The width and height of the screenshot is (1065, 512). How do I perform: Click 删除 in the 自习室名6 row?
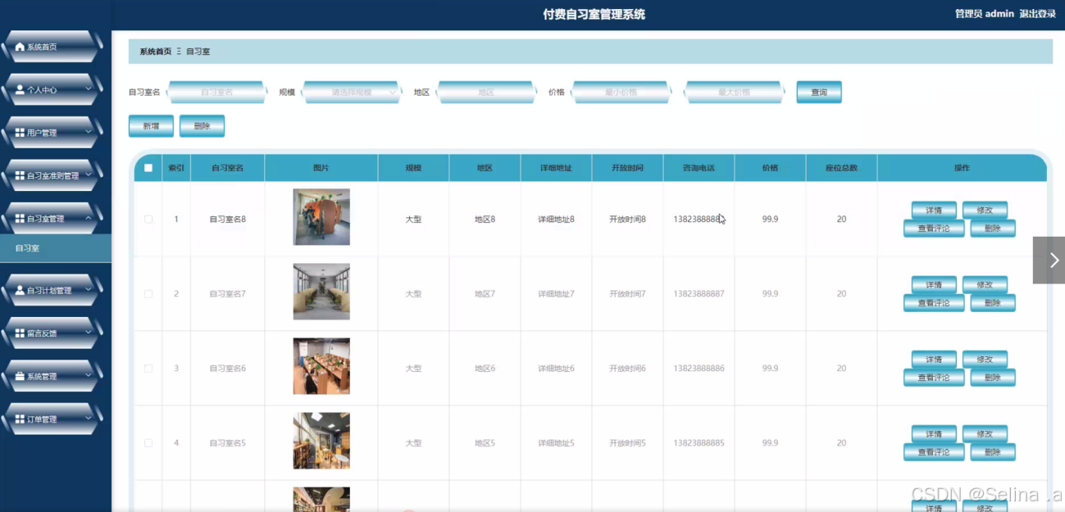pyautogui.click(x=993, y=378)
